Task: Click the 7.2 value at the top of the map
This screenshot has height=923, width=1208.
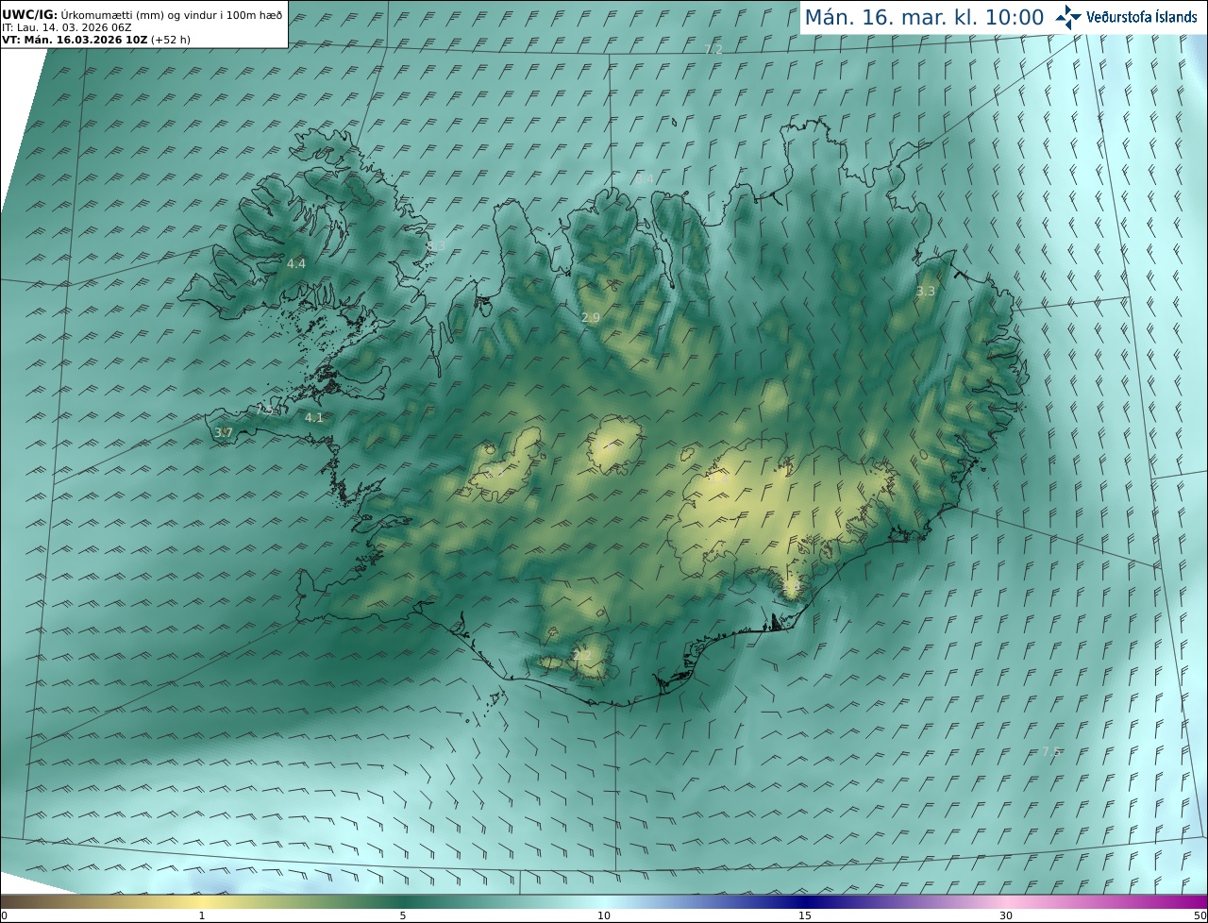Action: (x=713, y=49)
